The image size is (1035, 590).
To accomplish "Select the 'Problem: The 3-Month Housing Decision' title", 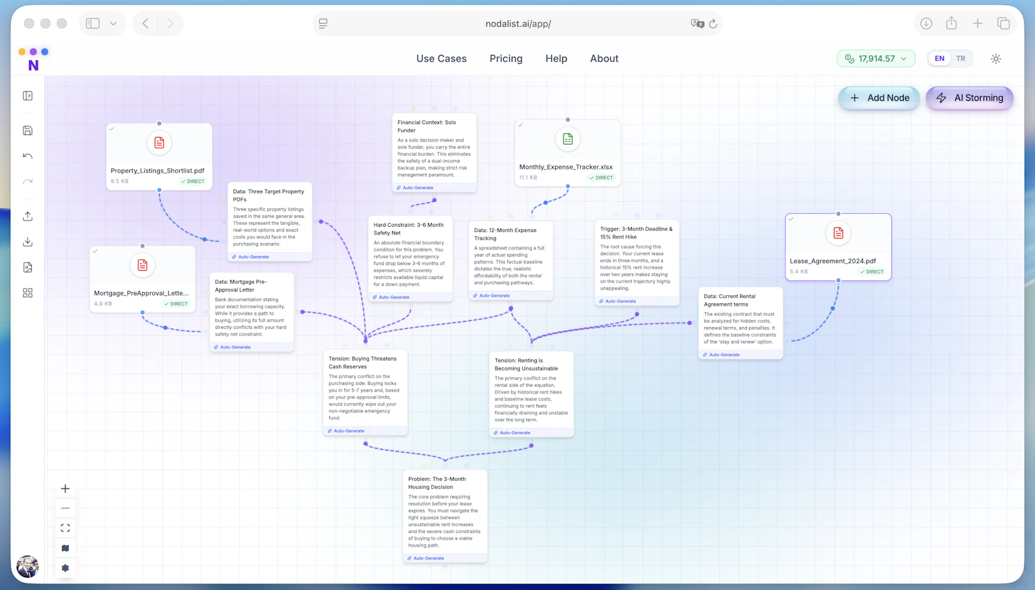I will click(437, 483).
